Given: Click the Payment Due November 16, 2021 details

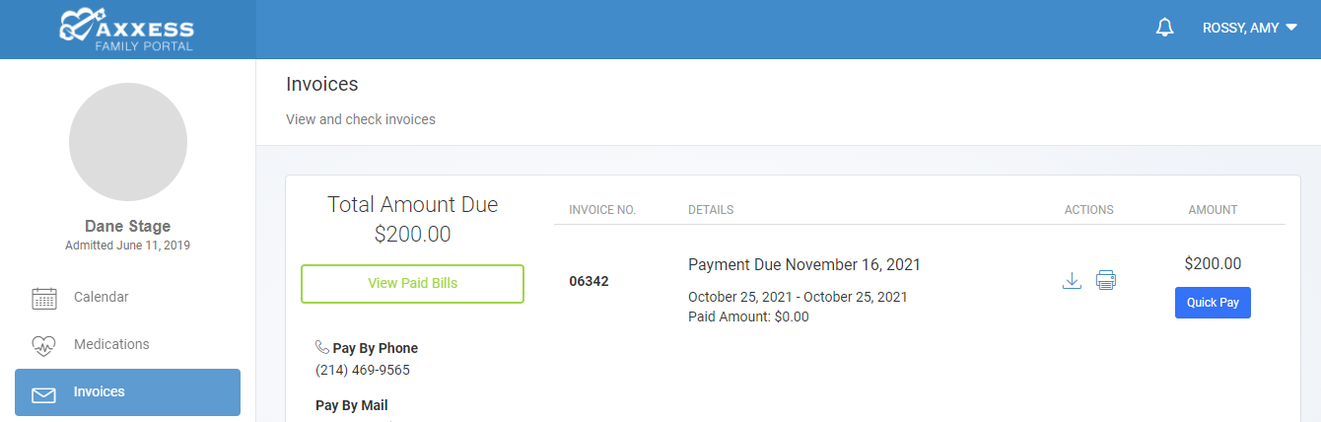Looking at the screenshot, I should (x=804, y=264).
